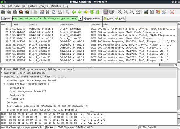Image resolution: width=180 pixels, height=129 pixels.
Task: Click the packet list horizontal scrollbar
Action: [x=89, y=64]
